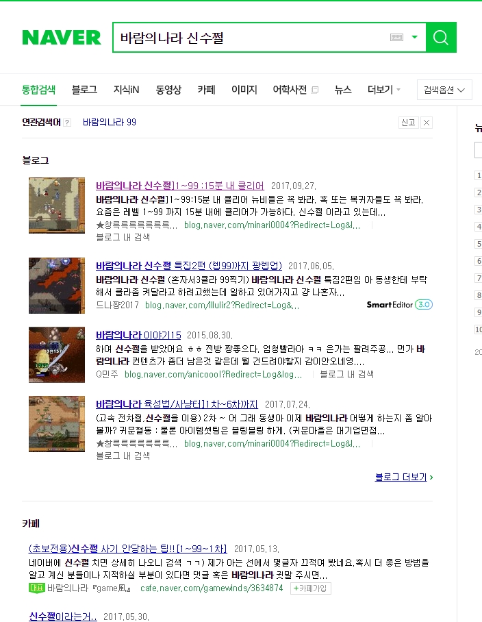Open the 어학사전 tab
The height and width of the screenshot is (622, 482).
click(x=290, y=90)
